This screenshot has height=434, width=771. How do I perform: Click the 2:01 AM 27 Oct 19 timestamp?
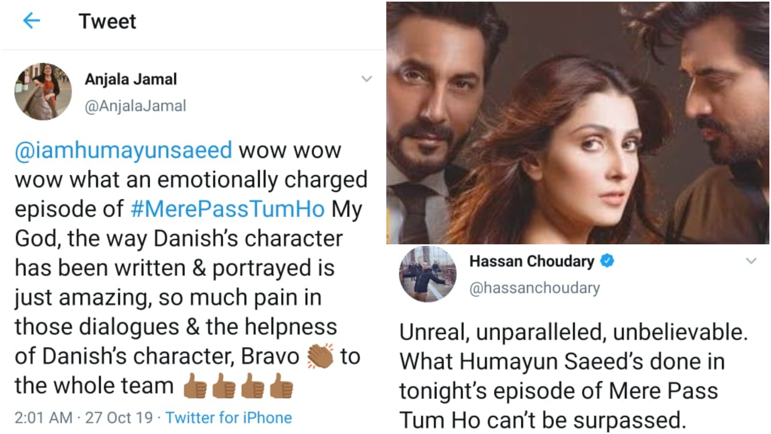click(x=84, y=418)
